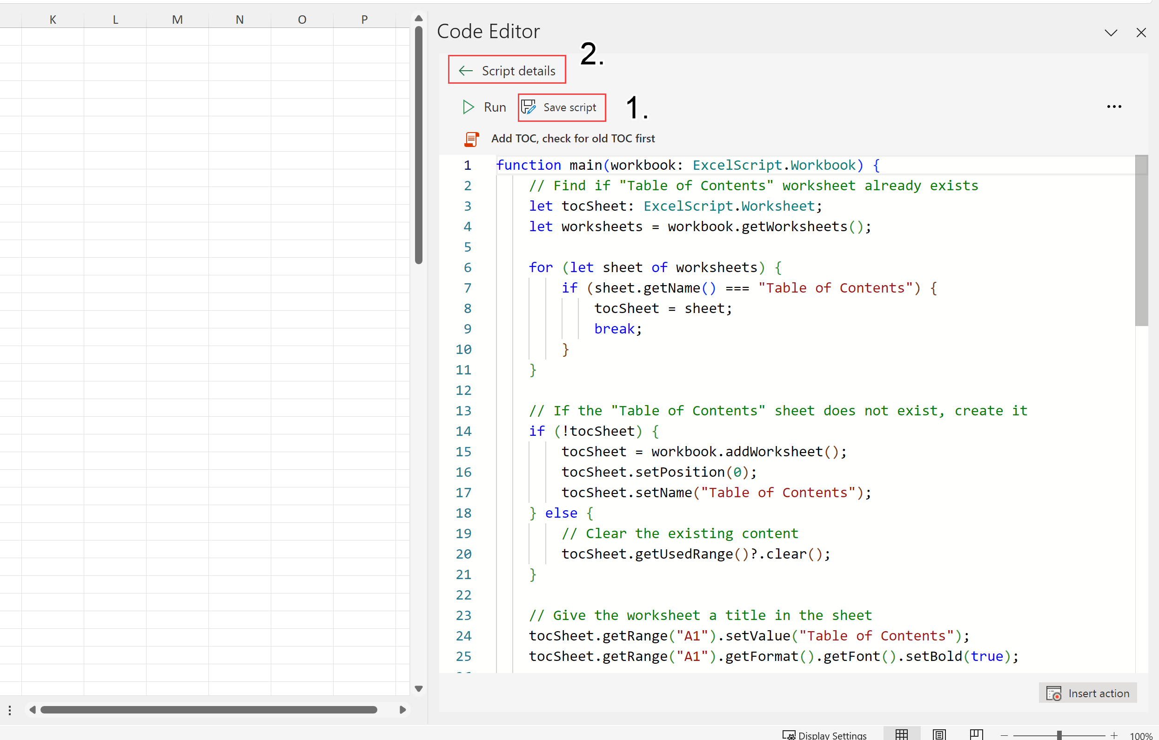Run the script using the Run play icon
The image size is (1159, 740).
point(467,107)
